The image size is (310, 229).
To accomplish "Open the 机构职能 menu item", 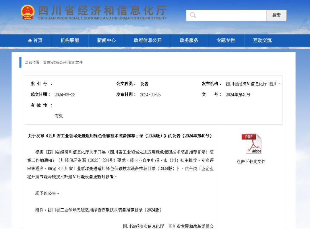I will coord(70,40).
